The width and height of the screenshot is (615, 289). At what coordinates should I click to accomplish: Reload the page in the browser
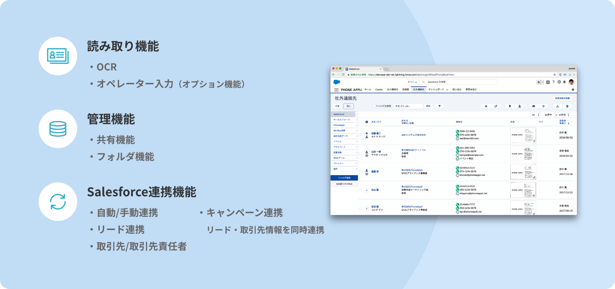[x=343, y=74]
